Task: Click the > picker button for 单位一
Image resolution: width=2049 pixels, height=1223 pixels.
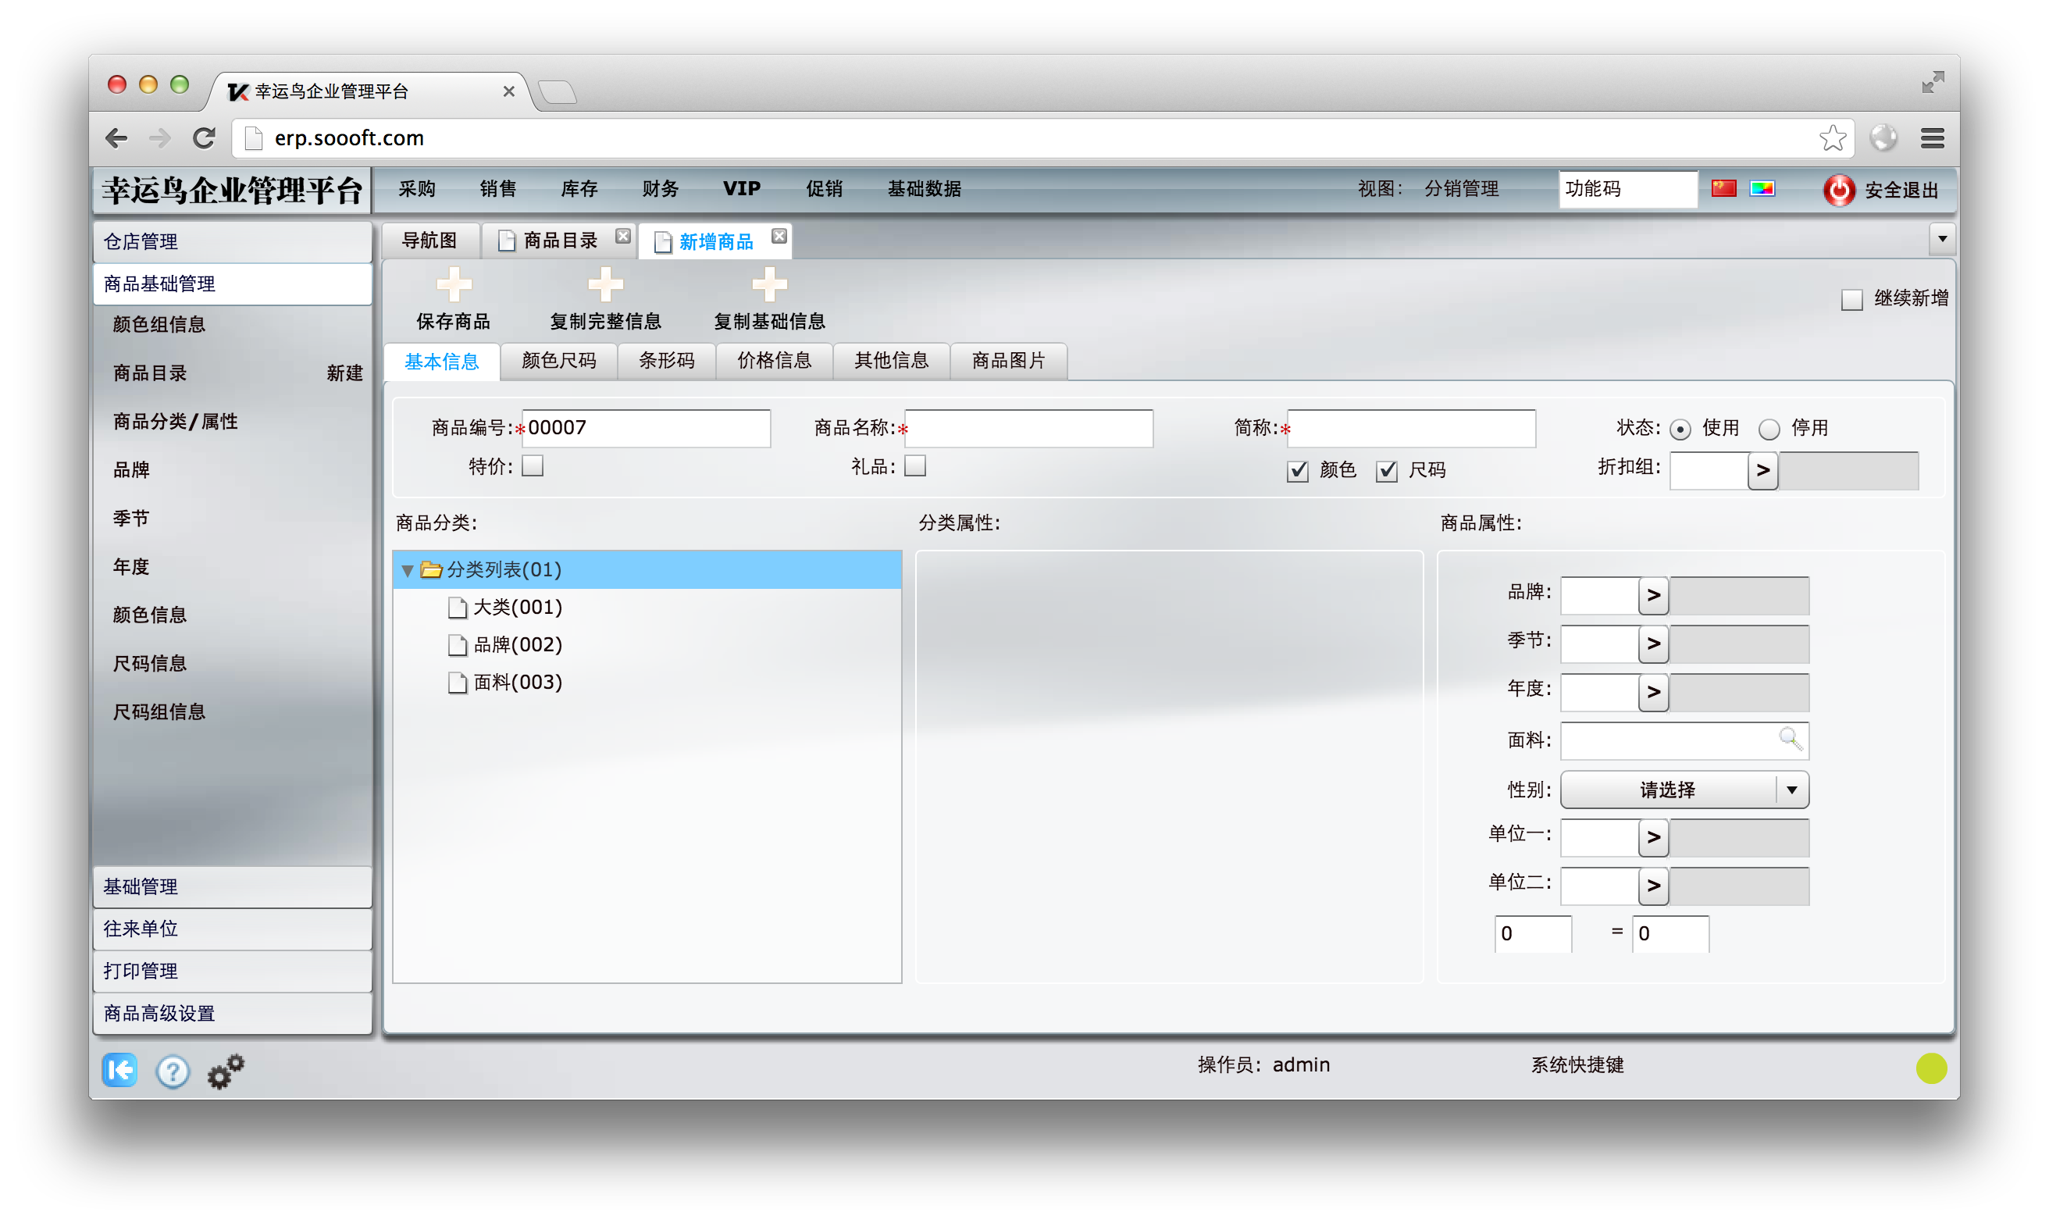Action: click(1653, 838)
